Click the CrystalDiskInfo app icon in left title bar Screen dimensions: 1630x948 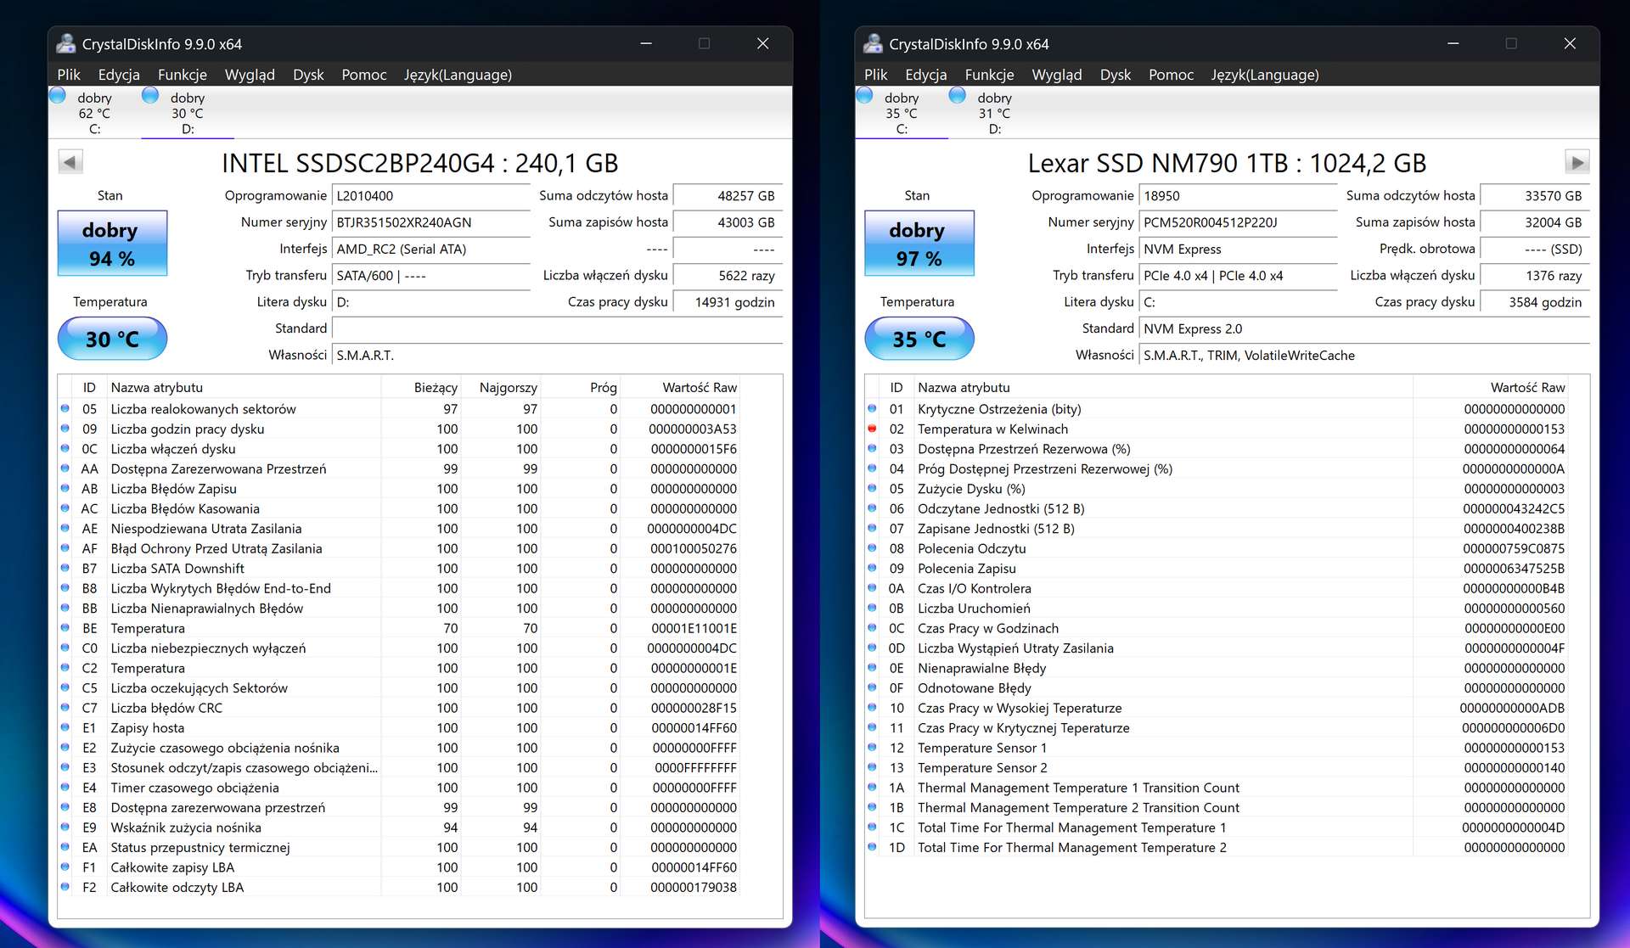click(x=65, y=43)
